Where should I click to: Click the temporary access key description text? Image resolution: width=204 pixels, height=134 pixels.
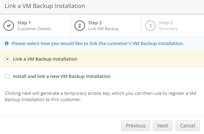pyautogui.click(x=100, y=96)
